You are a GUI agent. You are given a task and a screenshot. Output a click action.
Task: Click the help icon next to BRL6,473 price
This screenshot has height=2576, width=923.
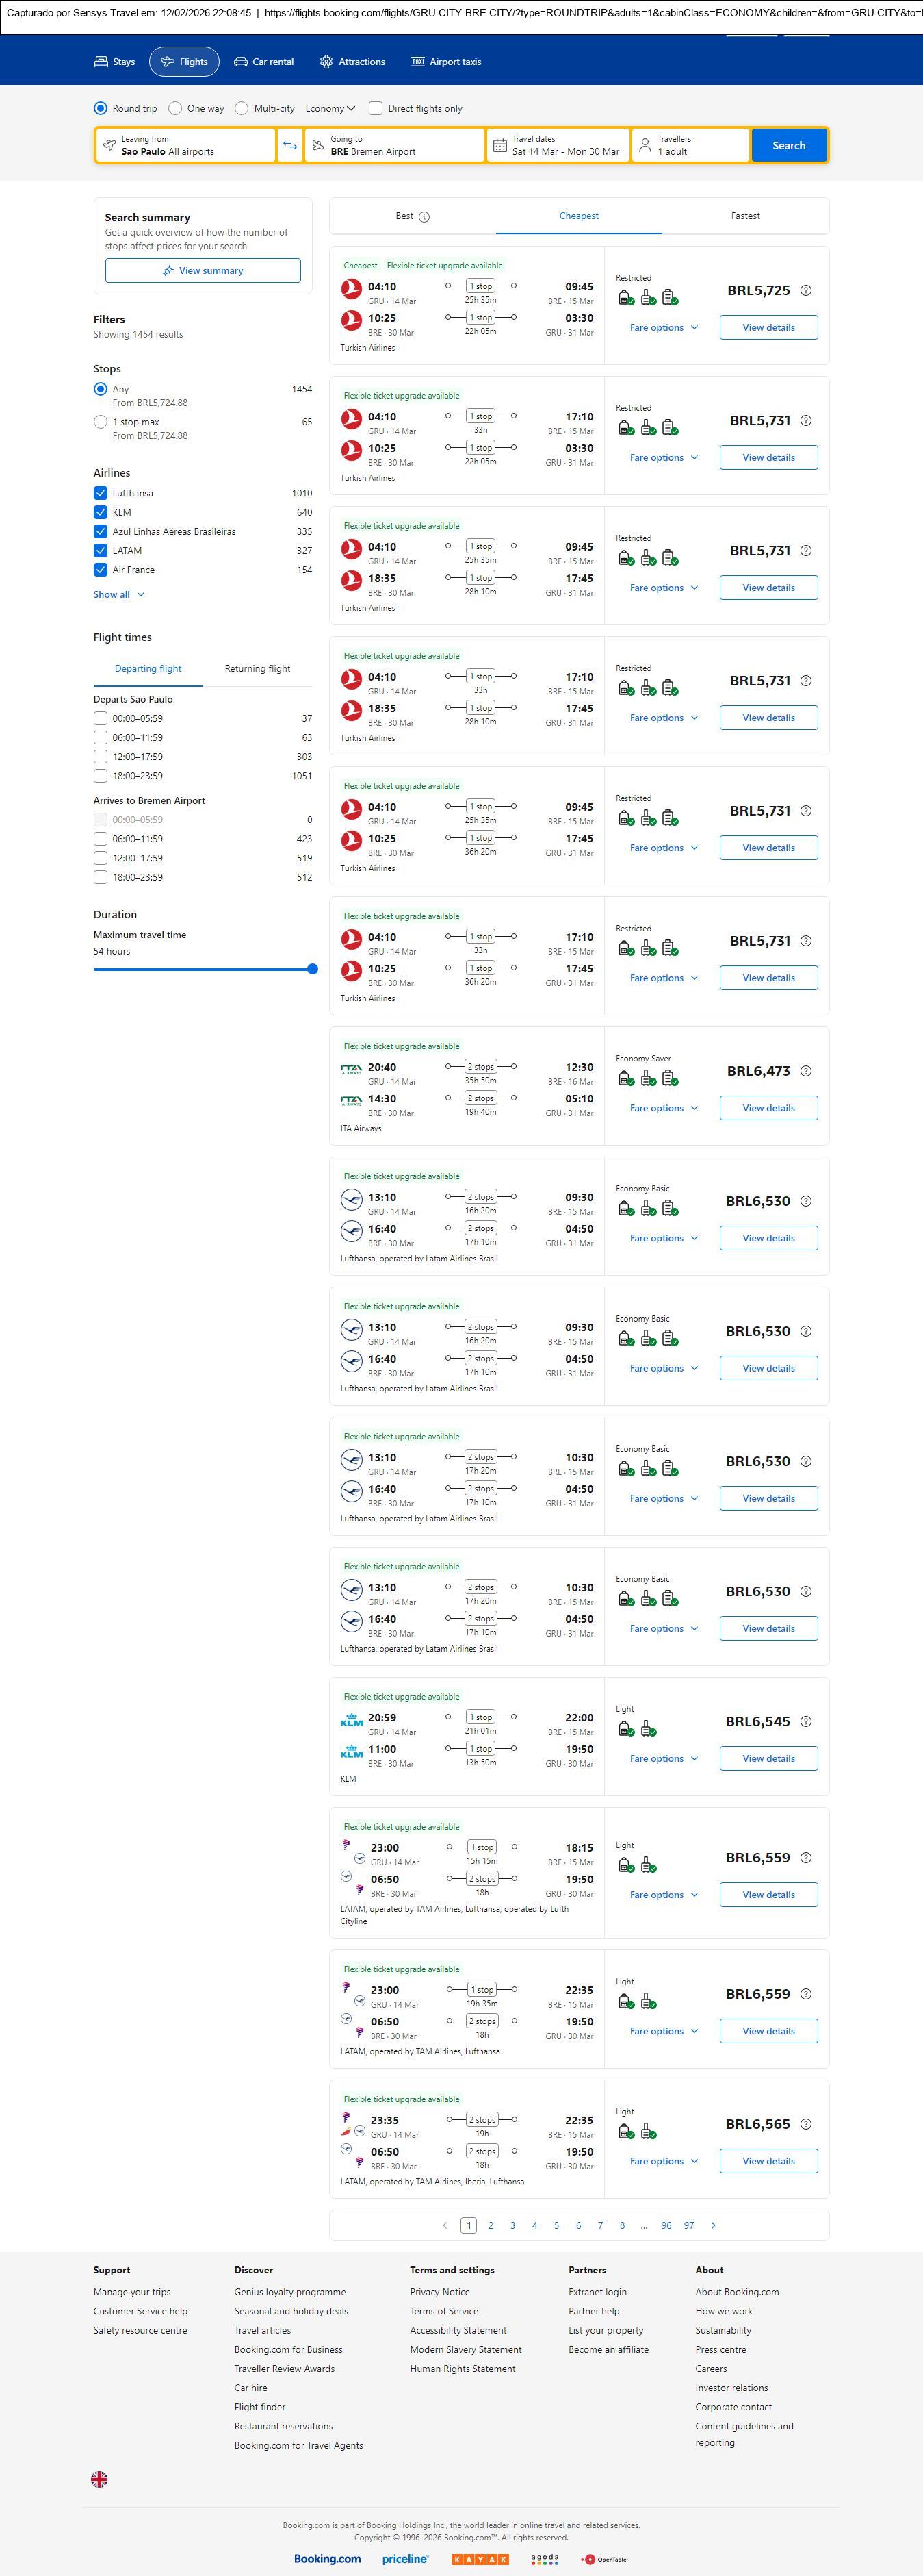click(806, 1071)
